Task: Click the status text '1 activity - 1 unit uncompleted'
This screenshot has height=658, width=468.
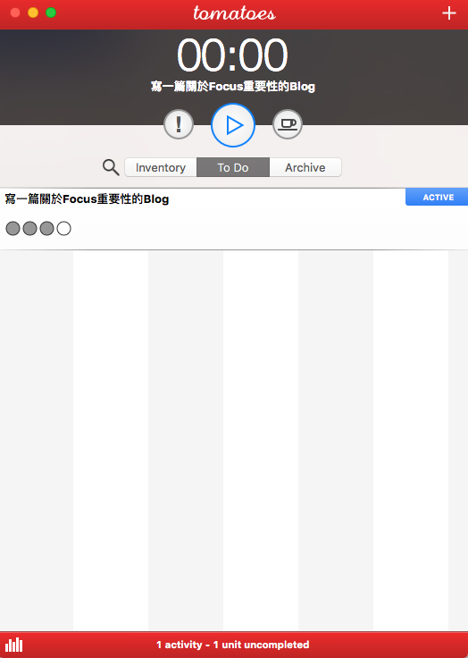Action: [x=233, y=645]
